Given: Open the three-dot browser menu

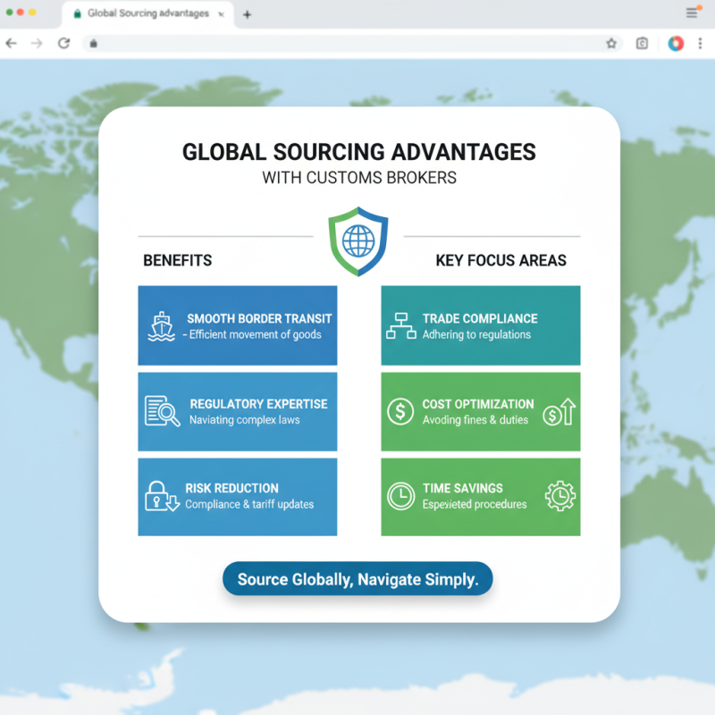Looking at the screenshot, I should (x=700, y=42).
